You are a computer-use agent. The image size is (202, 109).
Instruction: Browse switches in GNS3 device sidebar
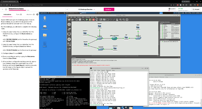[69, 29]
